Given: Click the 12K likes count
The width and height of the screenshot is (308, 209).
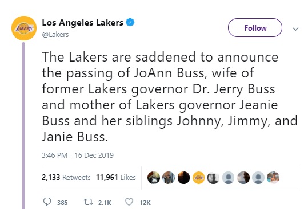Looking at the screenshot, I should pyautogui.click(x=145, y=203).
